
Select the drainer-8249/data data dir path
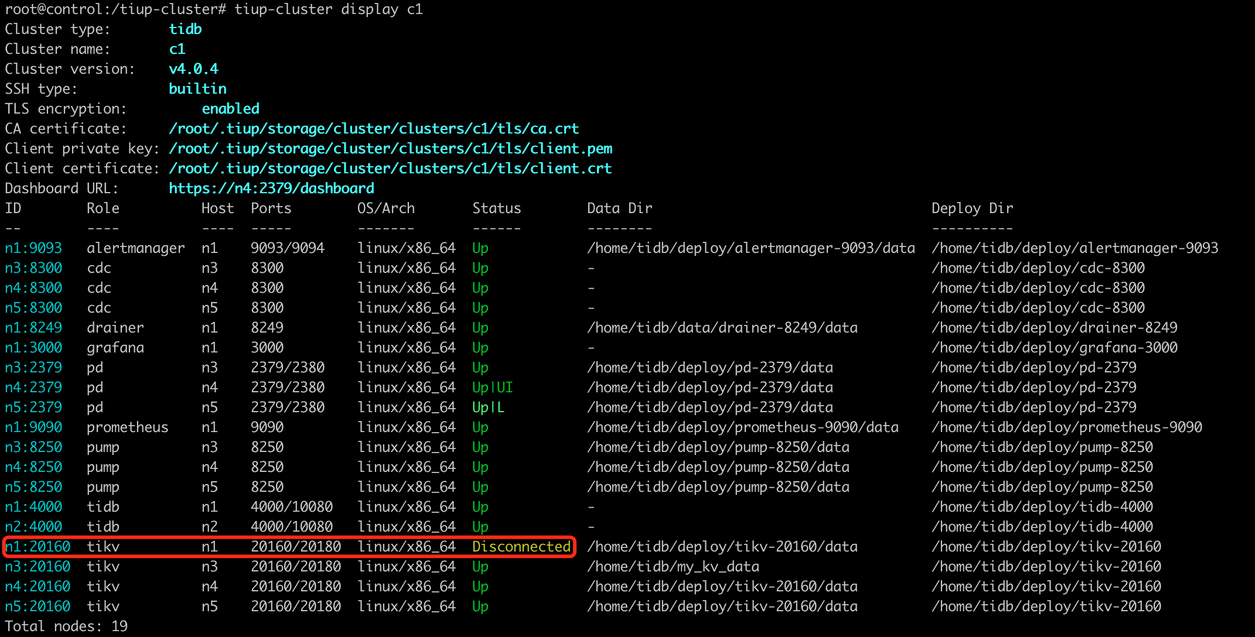coord(722,328)
